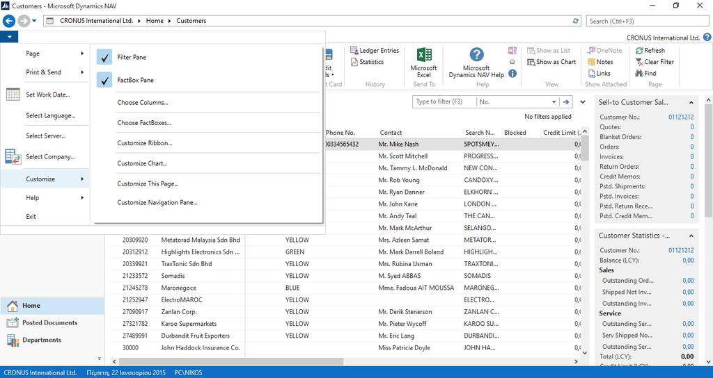Screen dimensions: 713x378
Task: Collapse the Customer Statistics FactBox
Action: [691, 236]
